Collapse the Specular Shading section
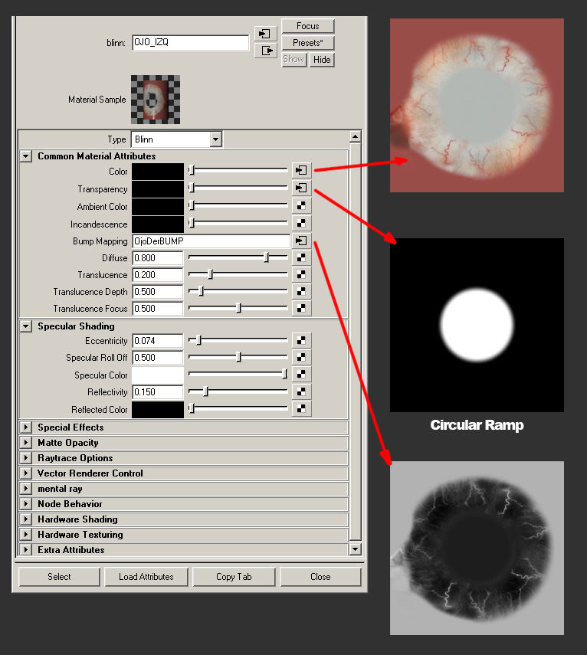587x655 pixels. pos(26,326)
